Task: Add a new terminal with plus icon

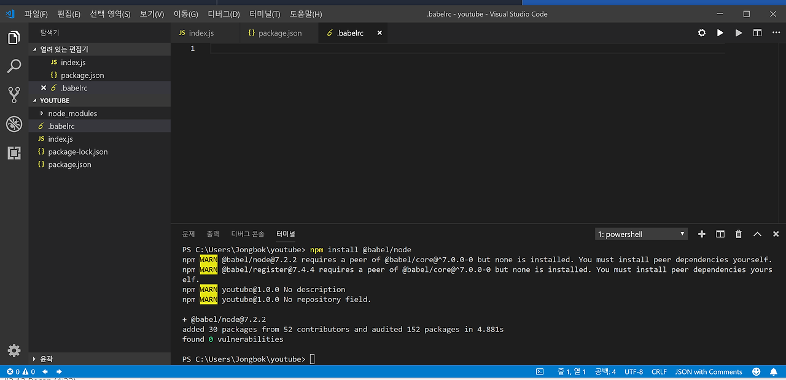Action: (x=702, y=234)
